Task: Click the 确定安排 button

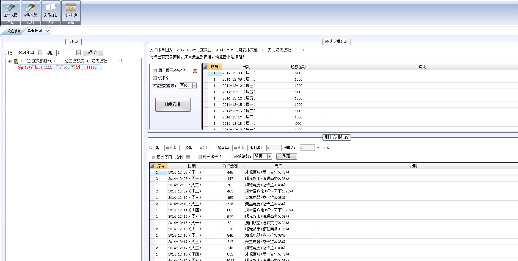Action: point(173,104)
